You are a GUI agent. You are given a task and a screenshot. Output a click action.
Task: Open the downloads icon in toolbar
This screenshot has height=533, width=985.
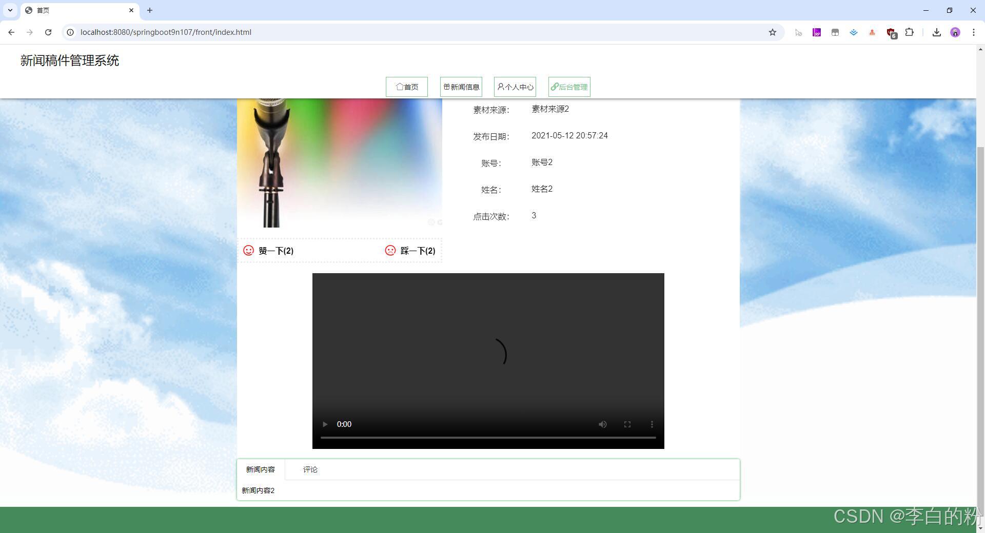pos(937,32)
